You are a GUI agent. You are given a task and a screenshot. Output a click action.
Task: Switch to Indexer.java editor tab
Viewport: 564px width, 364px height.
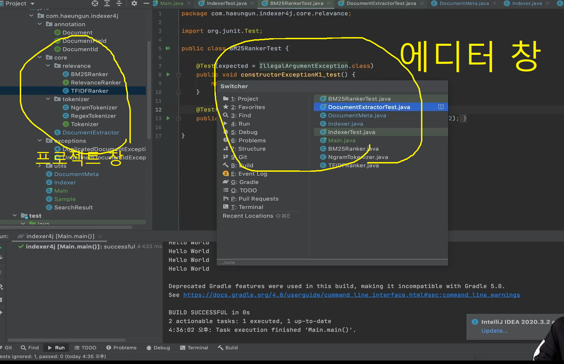(527, 3)
